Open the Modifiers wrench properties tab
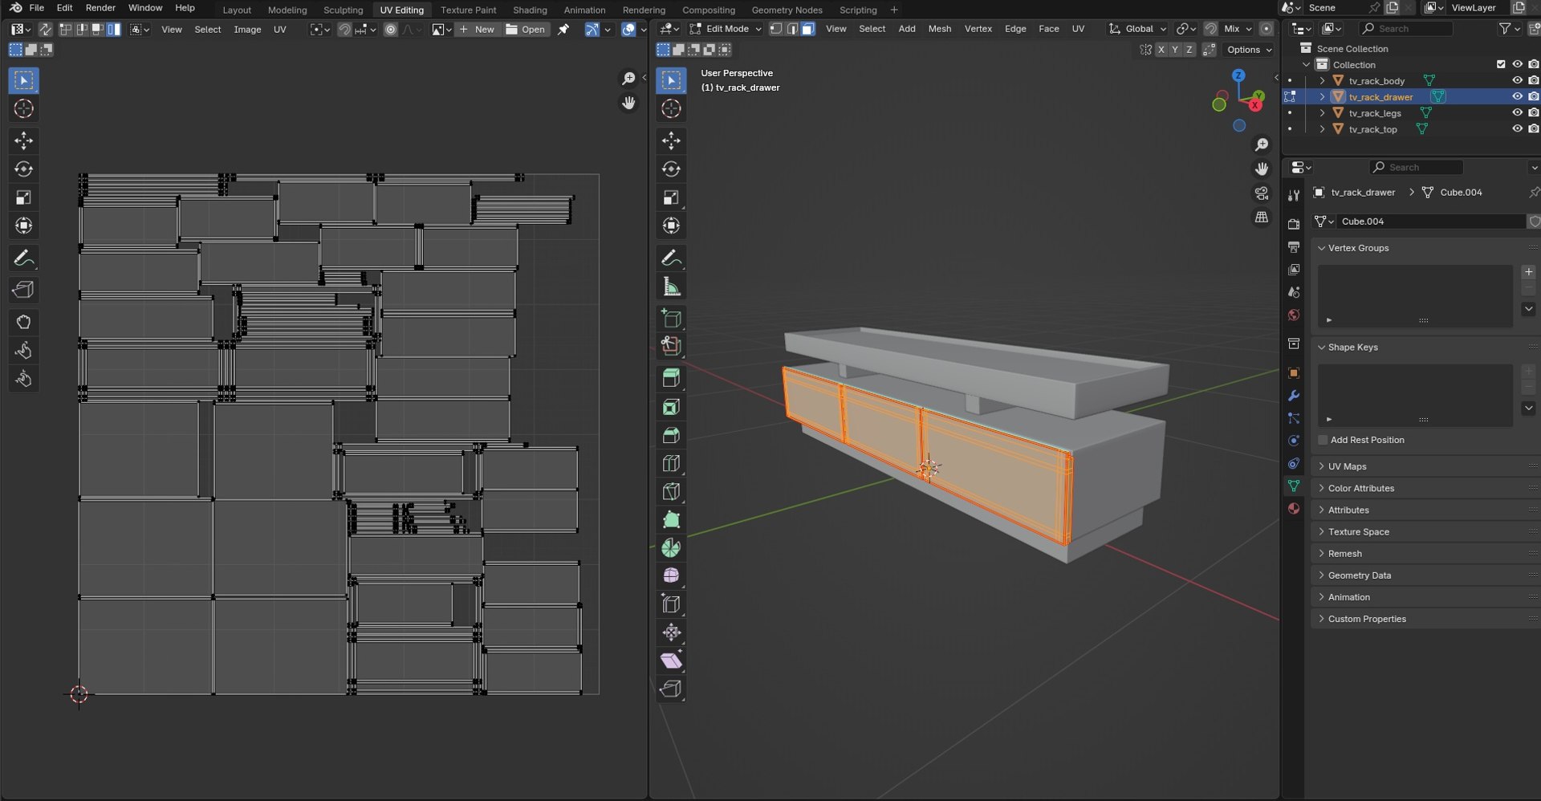Screen dimensions: 1541x801 tap(1293, 396)
